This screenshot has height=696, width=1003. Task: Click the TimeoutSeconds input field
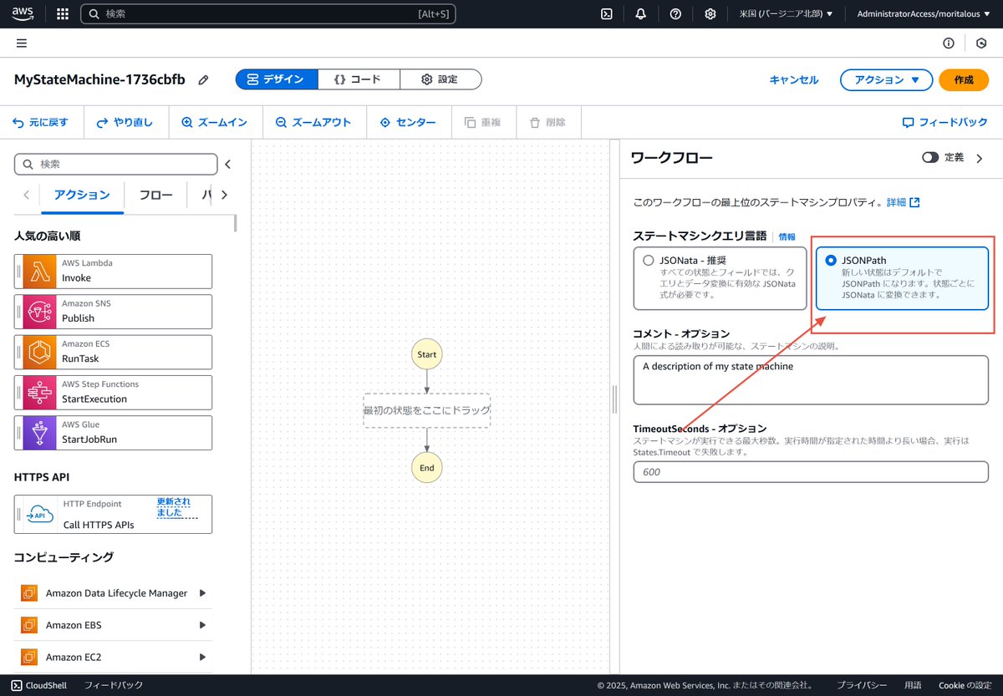point(811,472)
